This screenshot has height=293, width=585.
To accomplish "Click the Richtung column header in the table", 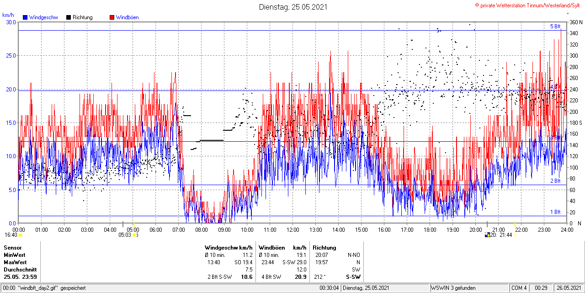I will tap(324, 247).
